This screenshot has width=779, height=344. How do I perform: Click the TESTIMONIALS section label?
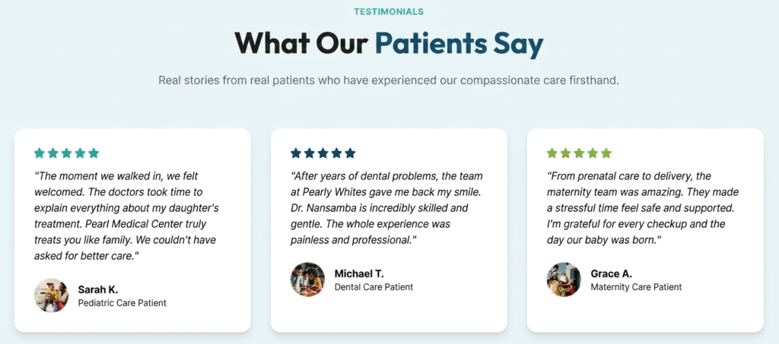click(389, 11)
